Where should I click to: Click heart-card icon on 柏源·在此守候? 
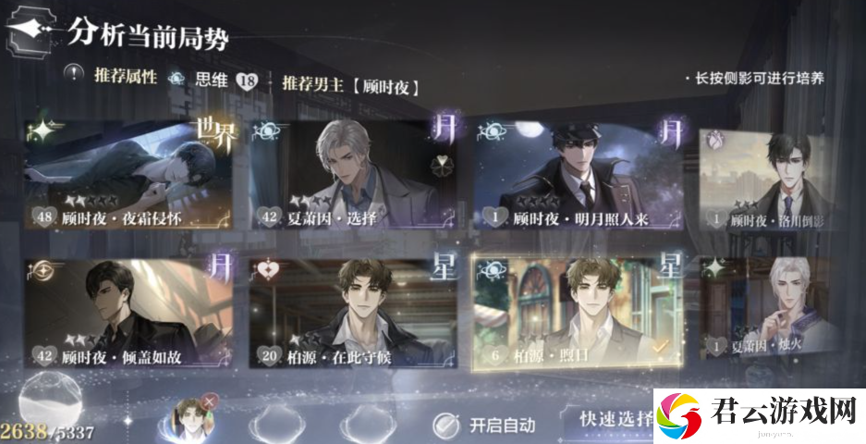pos(267,270)
